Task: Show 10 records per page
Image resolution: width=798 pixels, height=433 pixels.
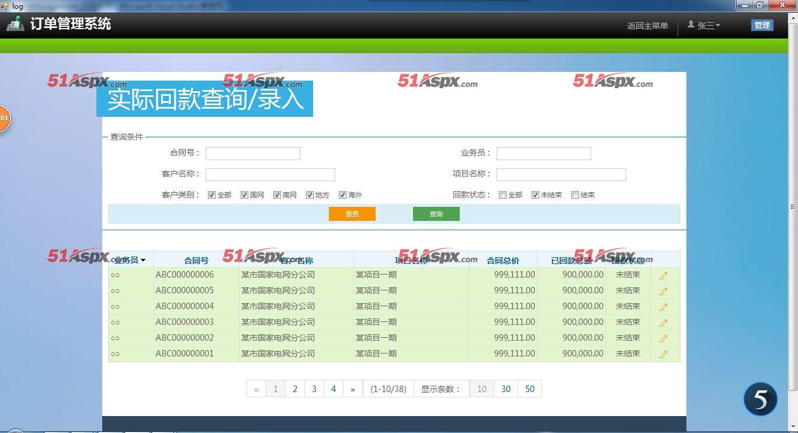Action: pyautogui.click(x=482, y=389)
